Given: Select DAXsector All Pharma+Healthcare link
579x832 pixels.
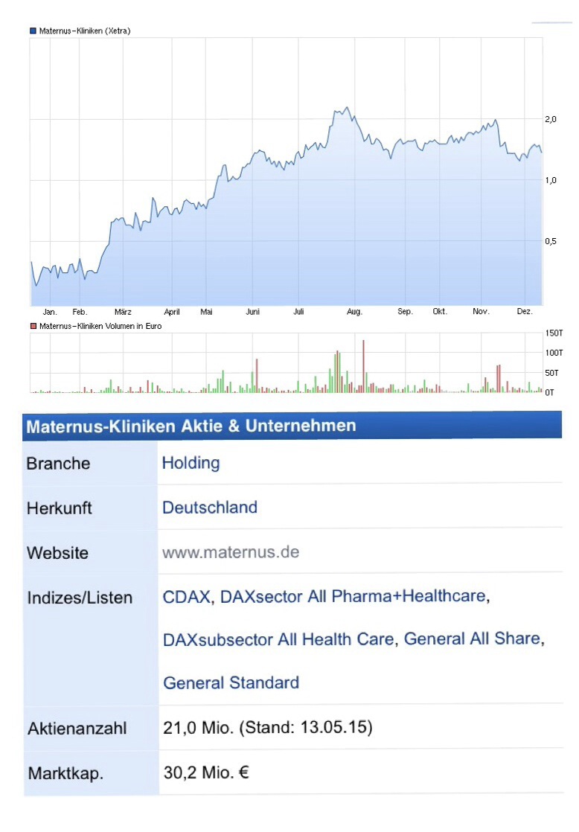Looking at the screenshot, I should pos(353,596).
